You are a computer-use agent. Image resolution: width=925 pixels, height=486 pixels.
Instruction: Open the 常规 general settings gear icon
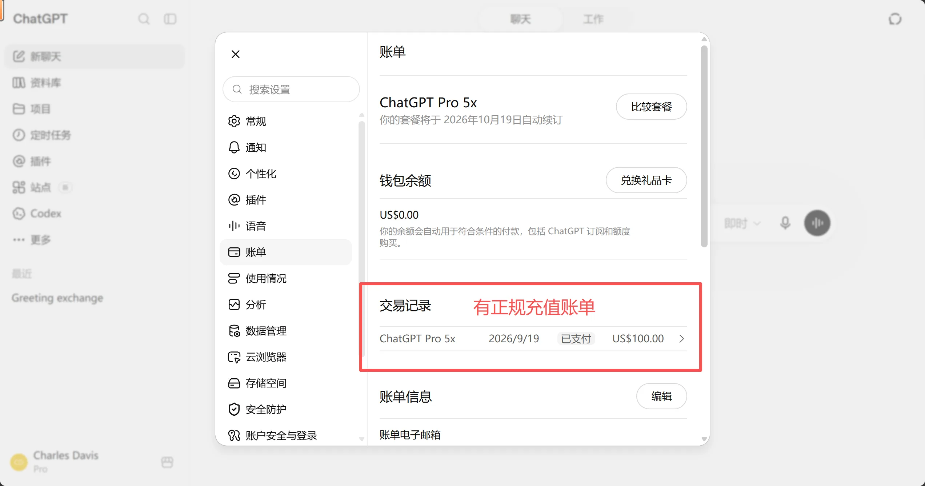(234, 121)
